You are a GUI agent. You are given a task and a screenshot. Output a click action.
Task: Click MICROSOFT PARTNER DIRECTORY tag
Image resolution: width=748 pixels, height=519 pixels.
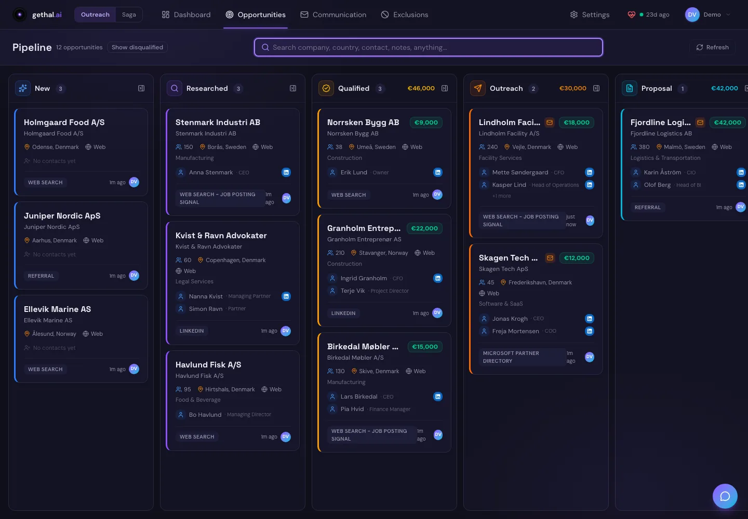tap(522, 357)
